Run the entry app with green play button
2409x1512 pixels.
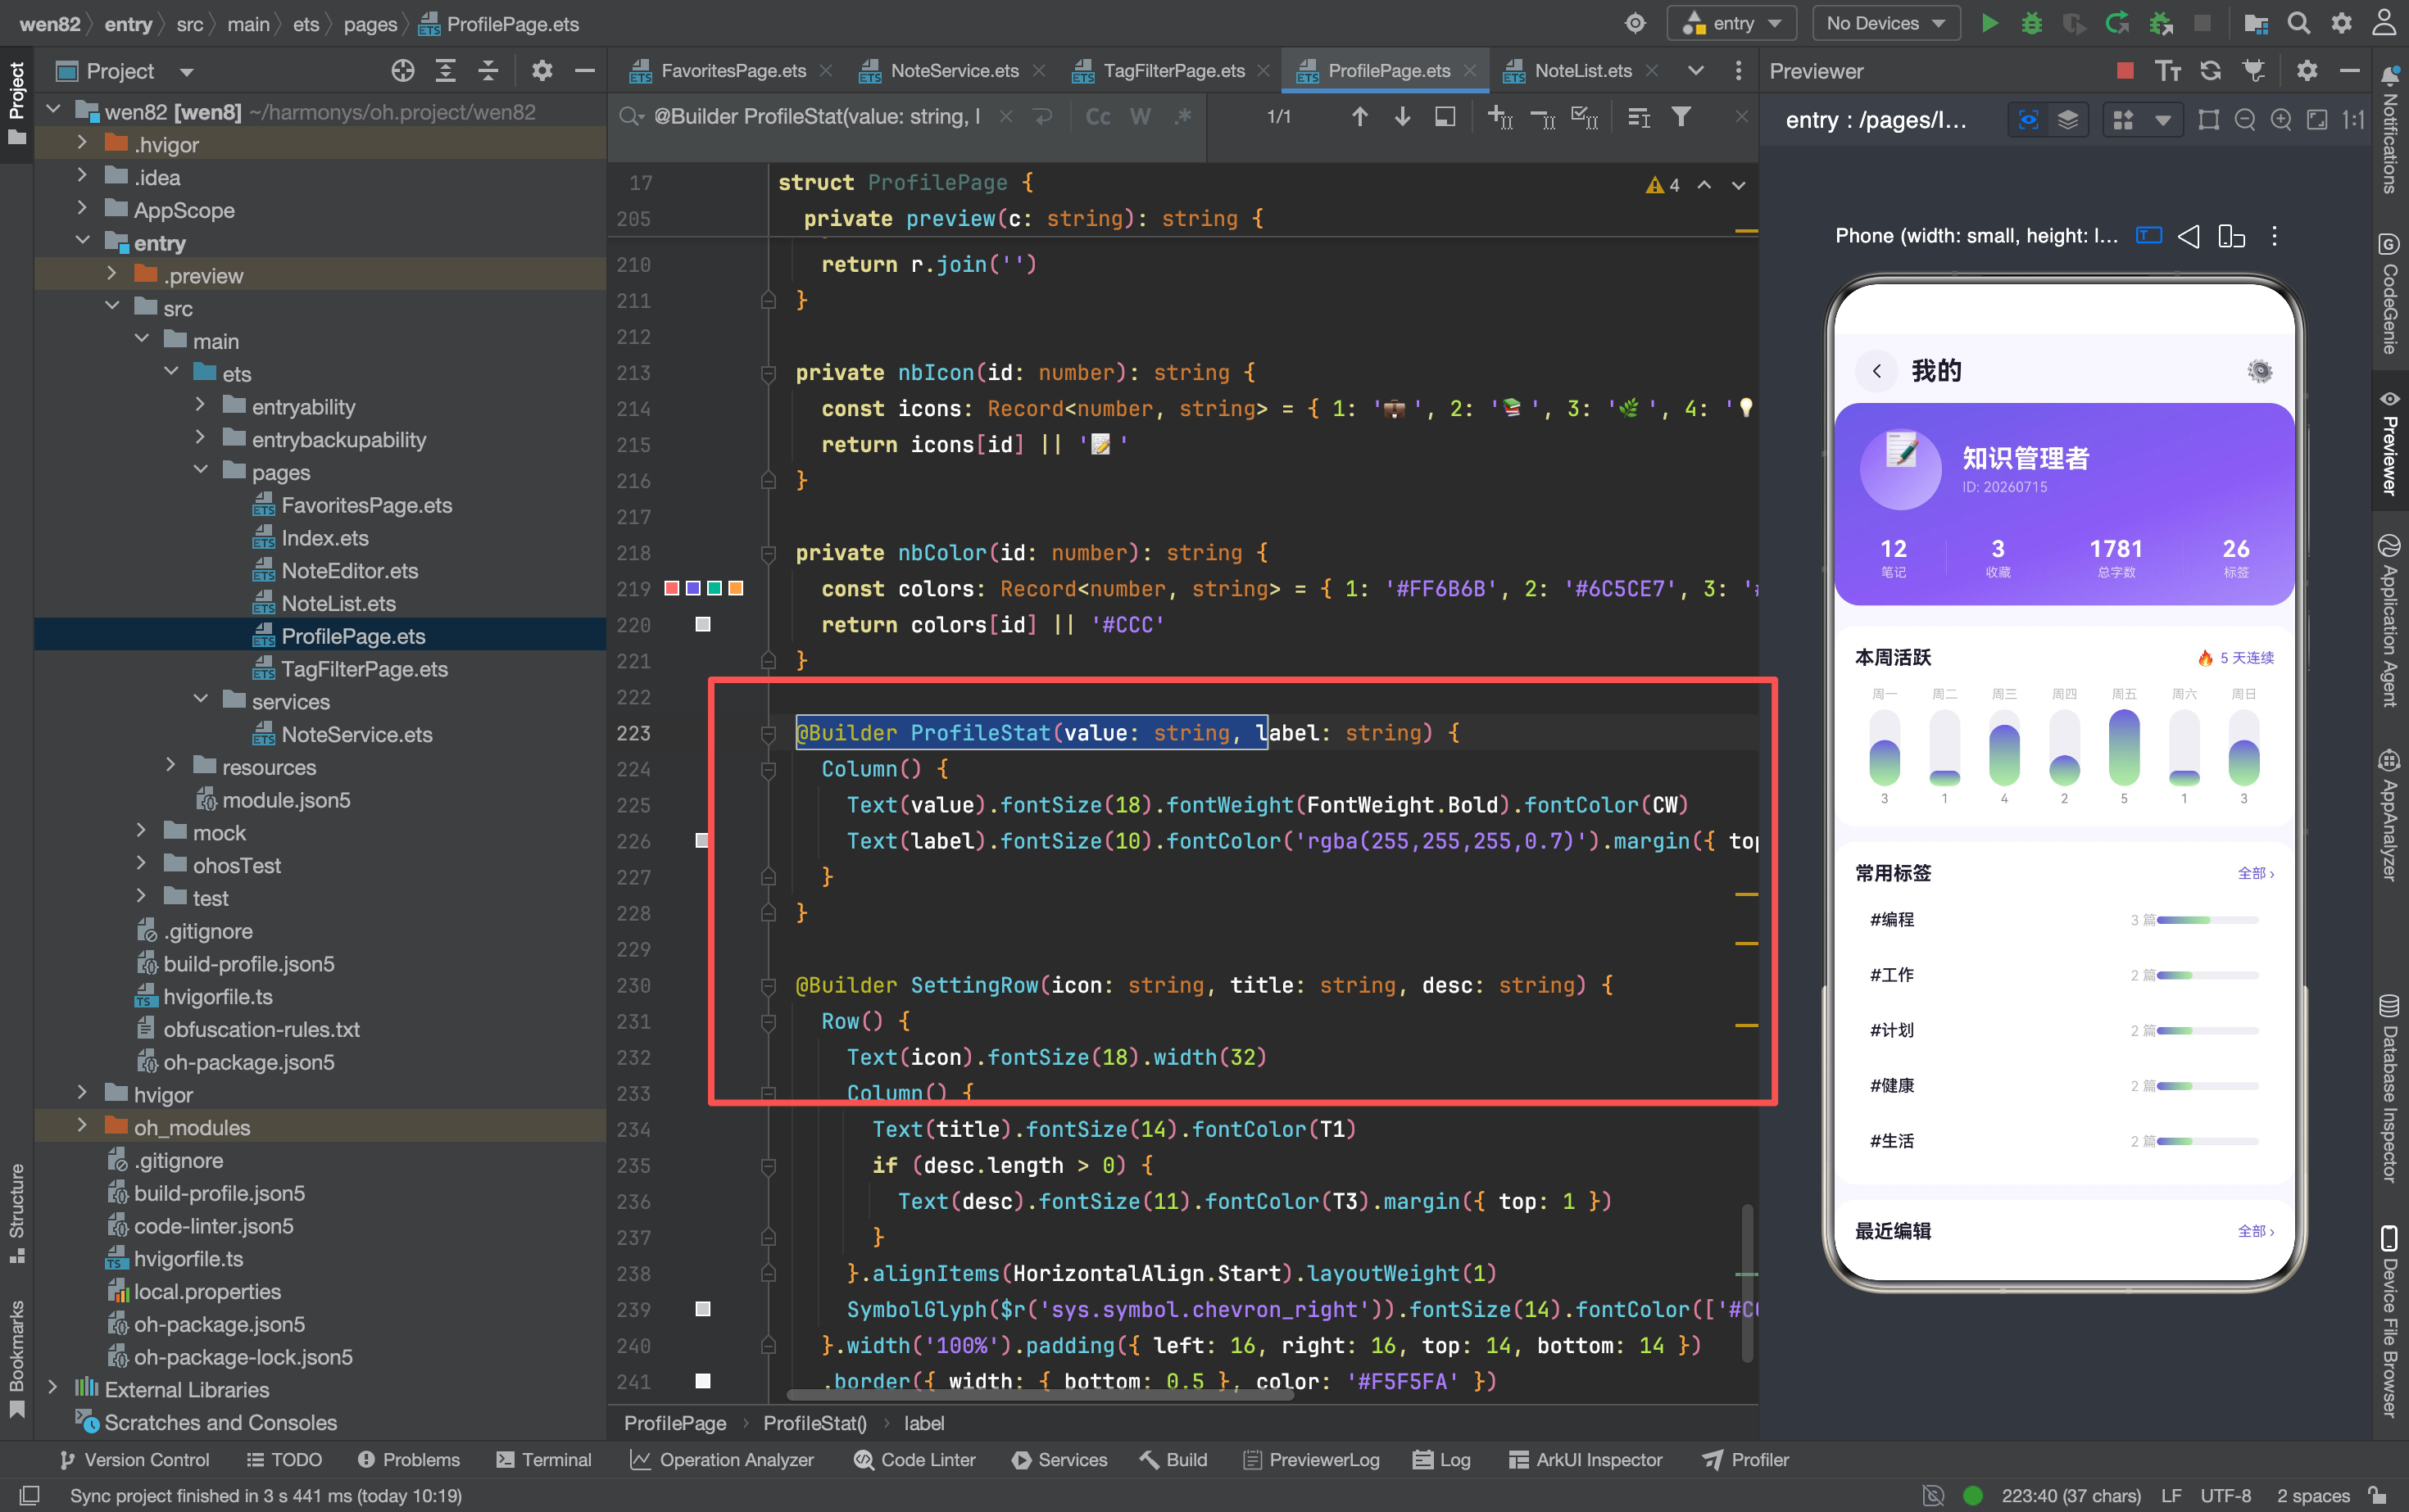pyautogui.click(x=1989, y=23)
